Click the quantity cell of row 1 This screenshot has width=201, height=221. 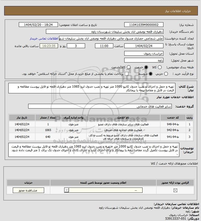click(48, 124)
